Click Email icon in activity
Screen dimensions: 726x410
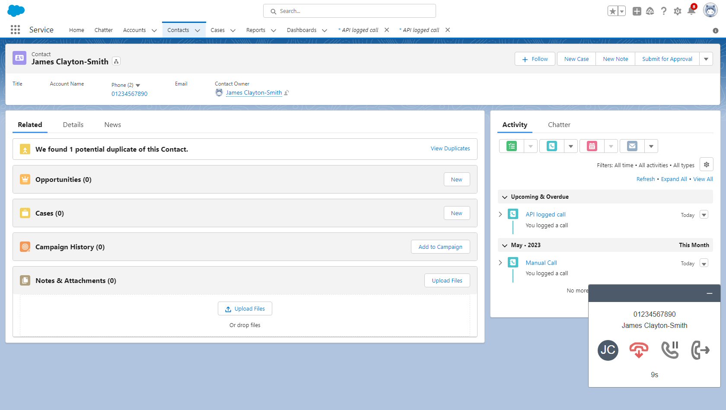tap(632, 146)
